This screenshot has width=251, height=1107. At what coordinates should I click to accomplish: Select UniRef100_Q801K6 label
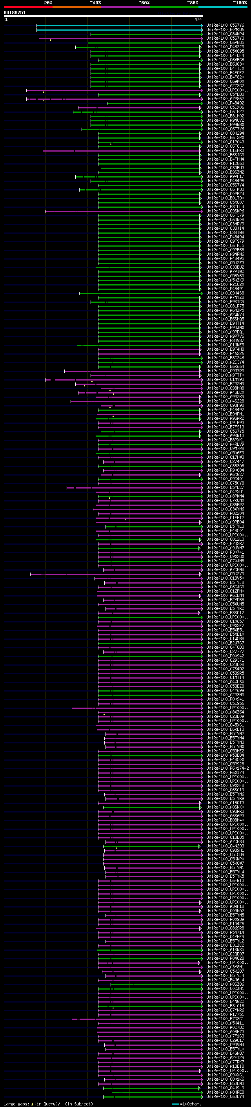(x=225, y=1080)
